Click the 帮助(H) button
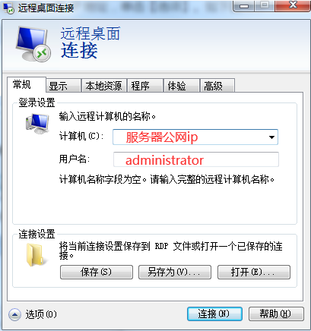The width and height of the screenshot is (311, 331). click(x=276, y=314)
